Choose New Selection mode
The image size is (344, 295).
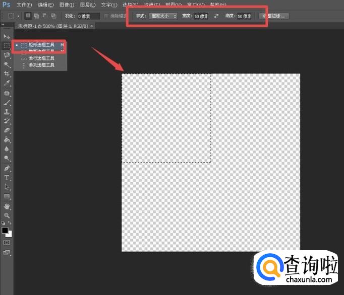click(x=28, y=16)
